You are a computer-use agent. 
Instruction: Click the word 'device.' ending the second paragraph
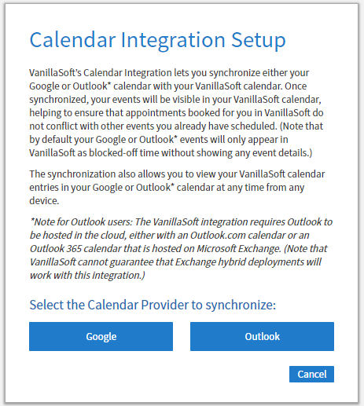point(44,201)
